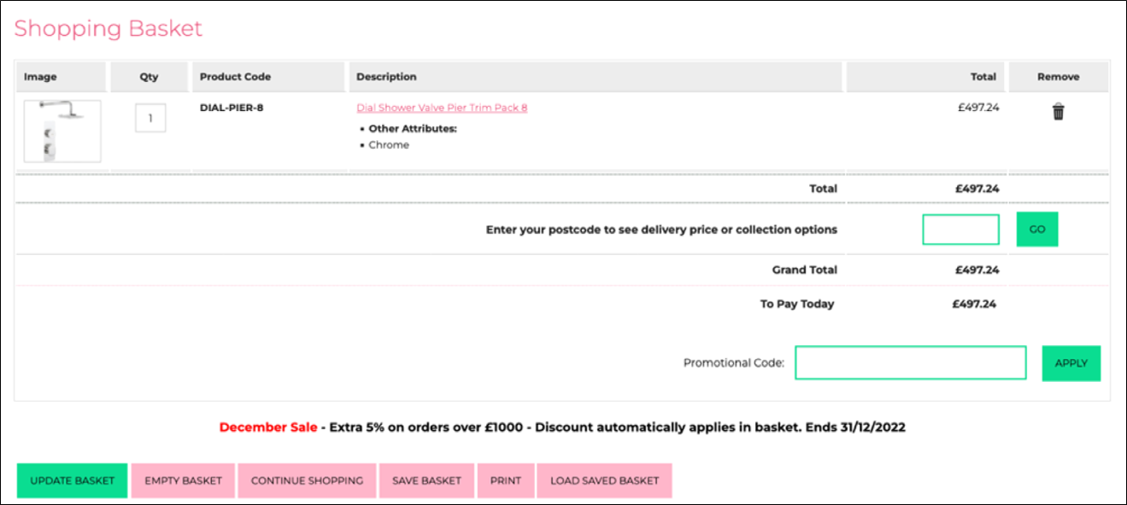
Task: Click SAVE BASKET to store your basket
Action: pyautogui.click(x=426, y=480)
